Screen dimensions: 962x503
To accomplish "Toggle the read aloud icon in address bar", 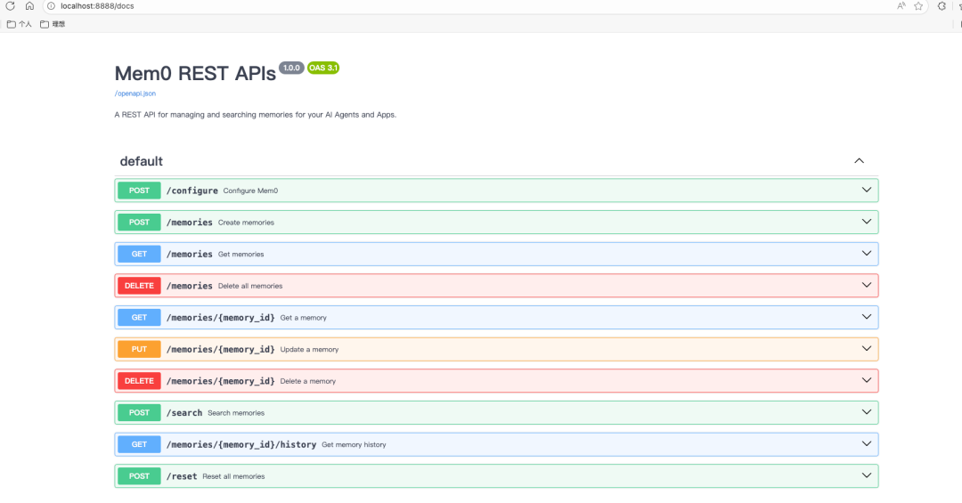I will coord(901,6).
